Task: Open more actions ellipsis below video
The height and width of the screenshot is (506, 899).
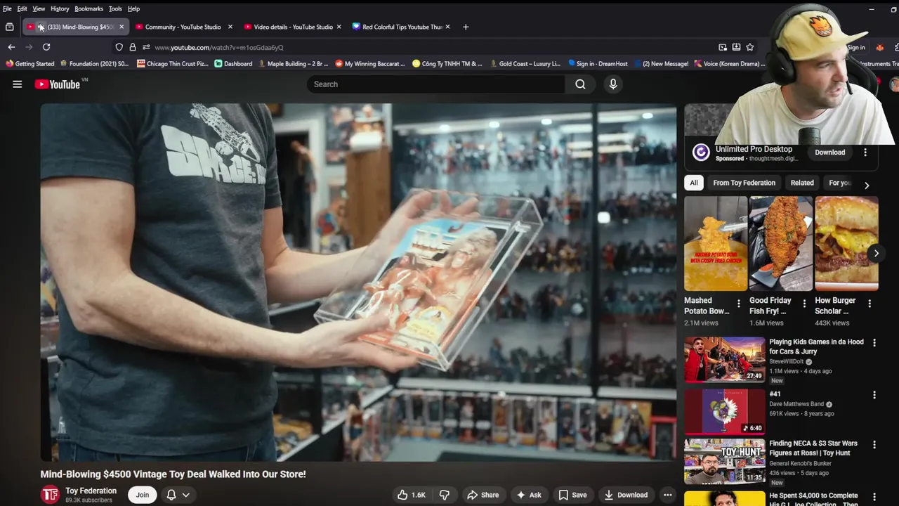Action: click(x=667, y=495)
